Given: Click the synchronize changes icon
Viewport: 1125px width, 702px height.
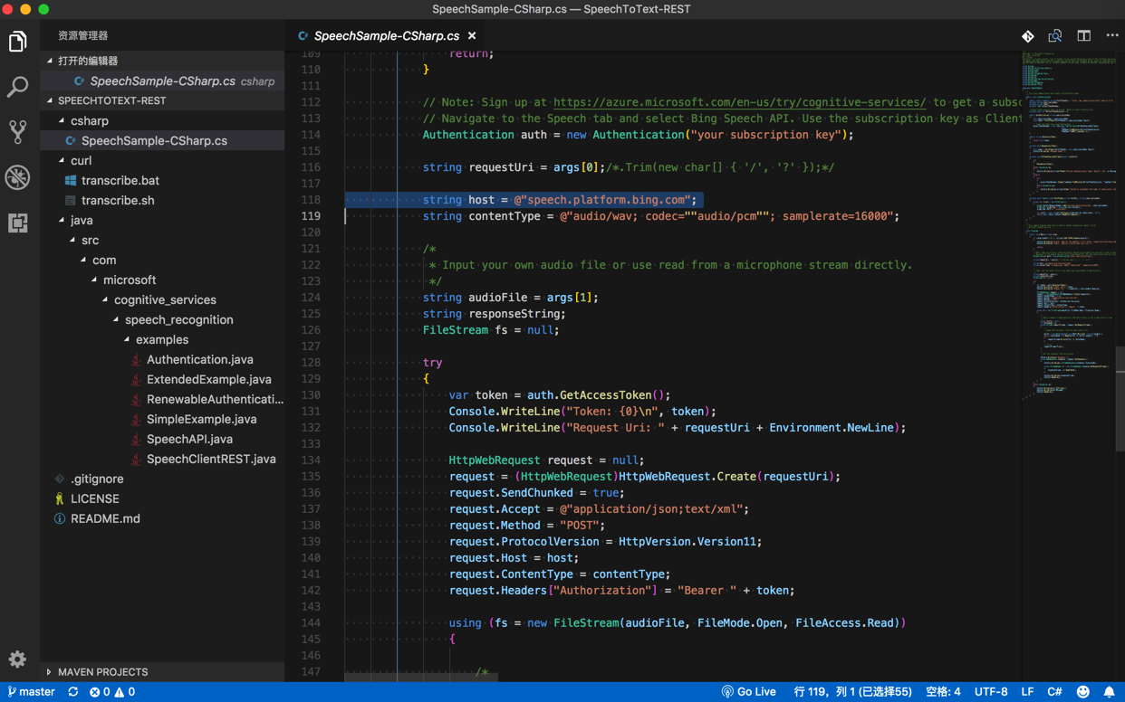Looking at the screenshot, I should tap(73, 692).
